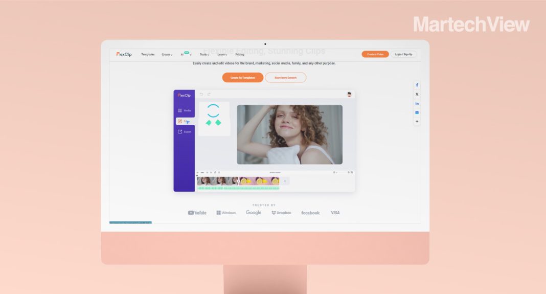The width and height of the screenshot is (546, 294).
Task: Share the page on X
Action: click(417, 94)
